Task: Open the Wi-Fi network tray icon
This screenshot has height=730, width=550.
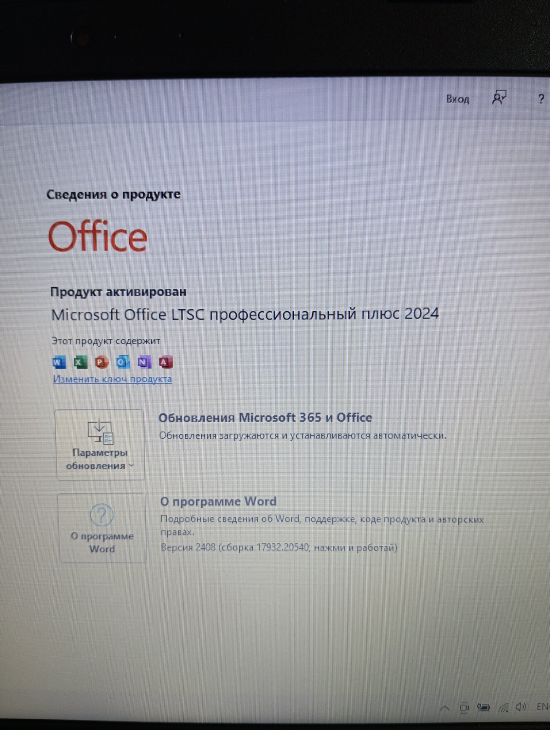Action: (x=504, y=707)
